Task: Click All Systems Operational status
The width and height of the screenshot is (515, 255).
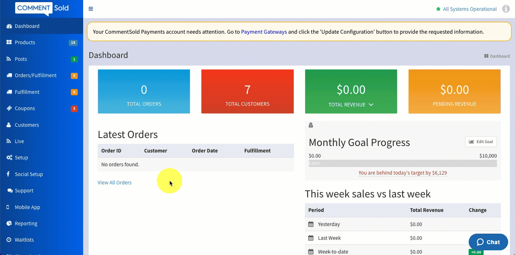Action: 469,9
